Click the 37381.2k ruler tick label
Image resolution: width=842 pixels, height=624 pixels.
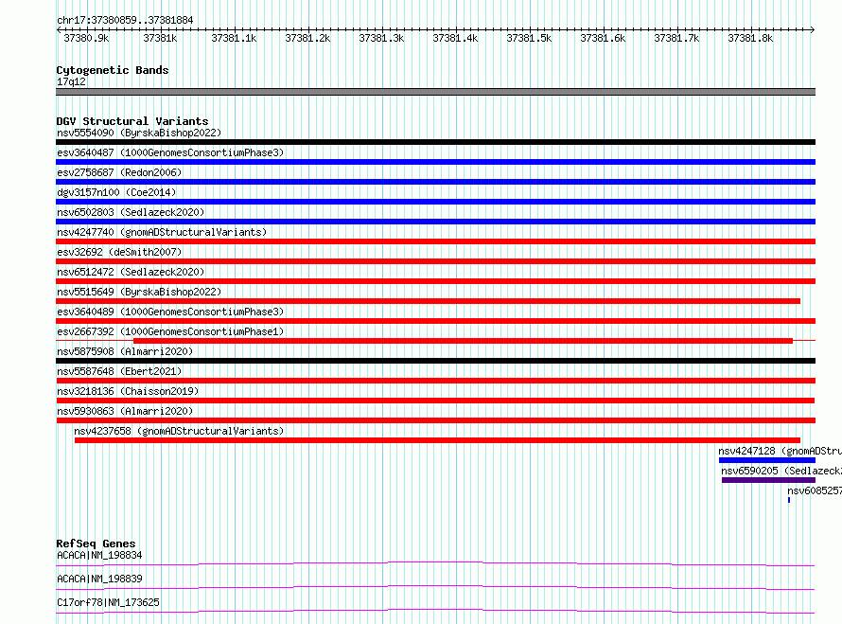(307, 39)
